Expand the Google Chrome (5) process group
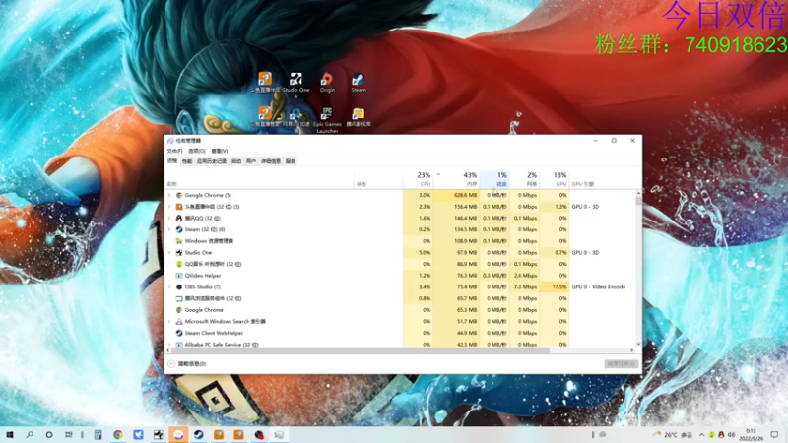This screenshot has height=443, width=788. (169, 195)
